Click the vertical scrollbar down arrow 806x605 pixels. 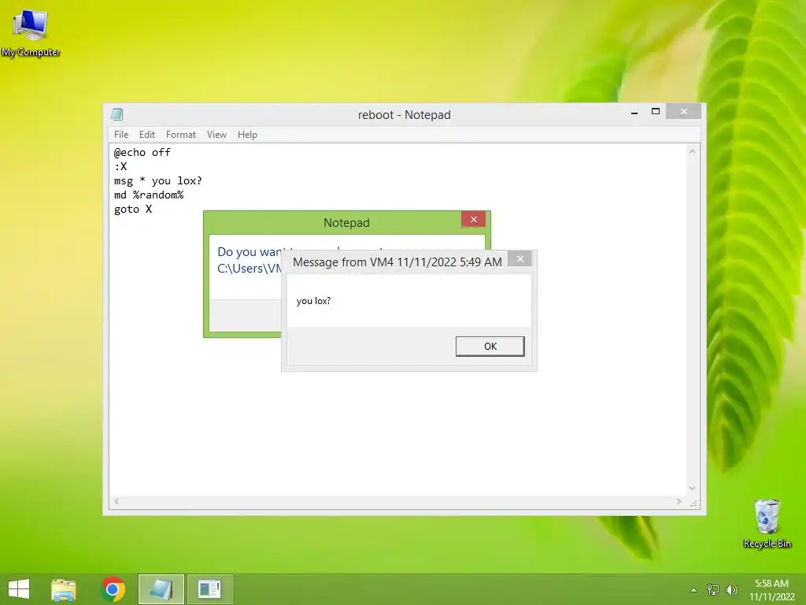[x=693, y=488]
